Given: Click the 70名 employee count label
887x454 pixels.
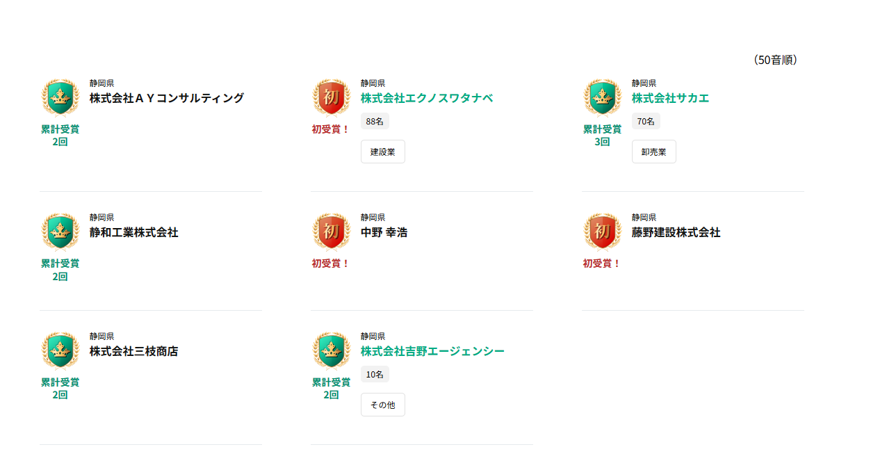Looking at the screenshot, I should pyautogui.click(x=646, y=121).
